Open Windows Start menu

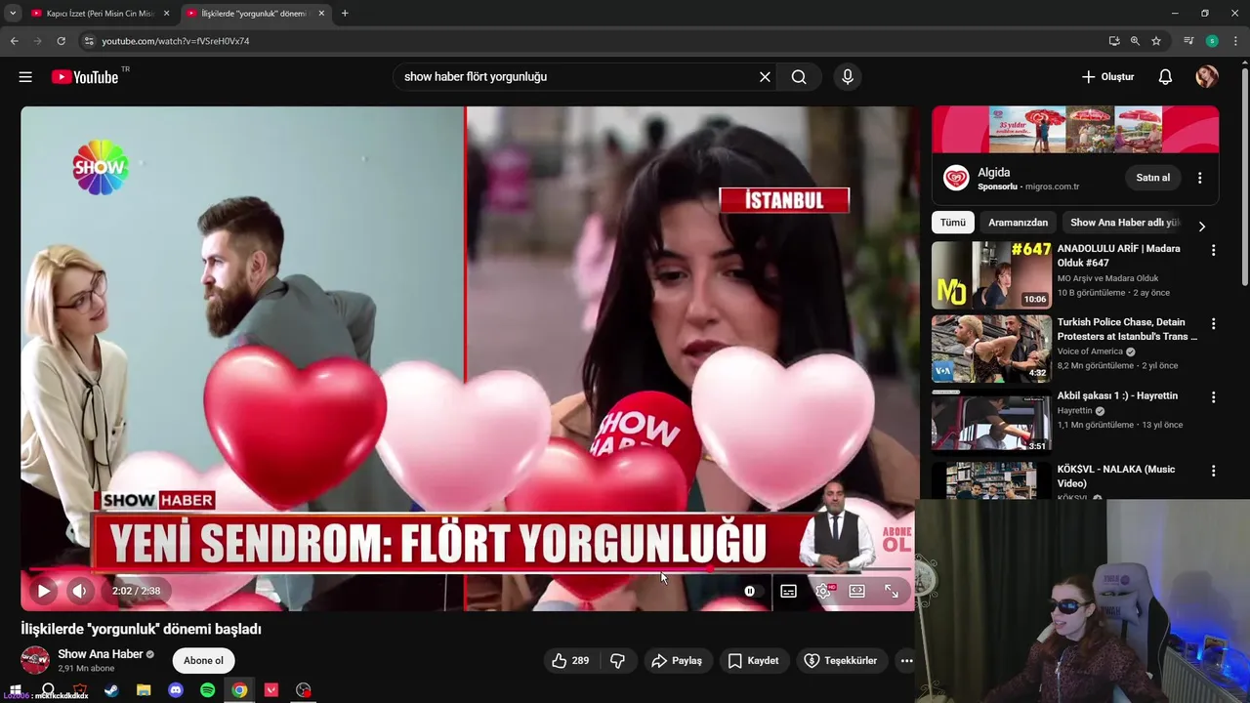(16, 690)
